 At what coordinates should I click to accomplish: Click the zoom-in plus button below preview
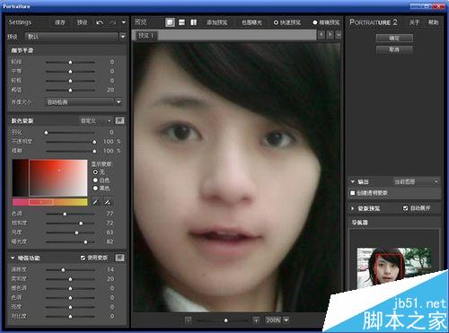coord(256,320)
